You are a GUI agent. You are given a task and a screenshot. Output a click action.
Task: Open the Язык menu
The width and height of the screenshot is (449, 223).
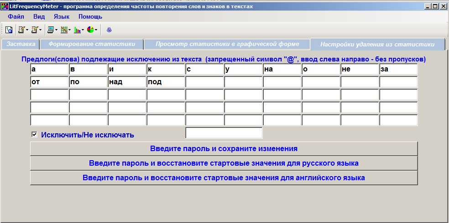pyautogui.click(x=62, y=16)
